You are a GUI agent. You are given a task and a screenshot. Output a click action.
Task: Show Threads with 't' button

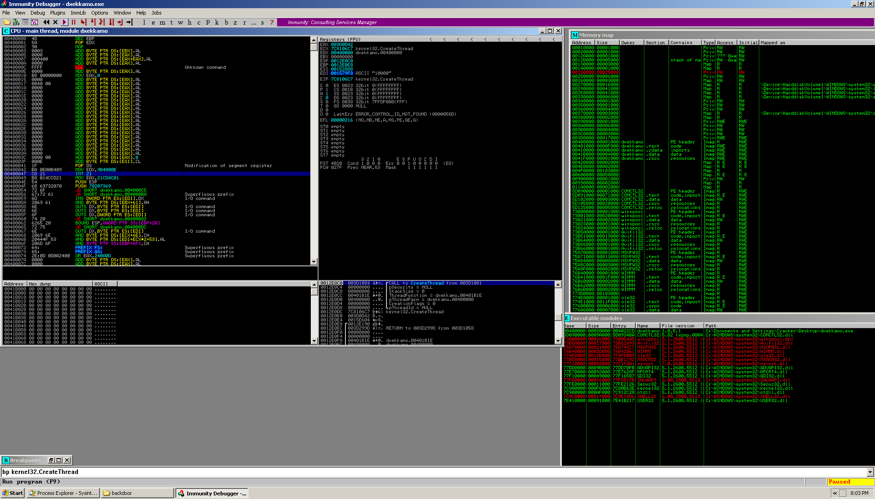[x=171, y=22]
